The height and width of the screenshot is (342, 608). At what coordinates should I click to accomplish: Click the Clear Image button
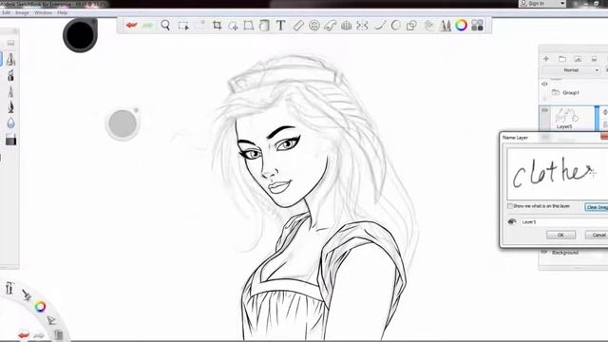tap(597, 207)
